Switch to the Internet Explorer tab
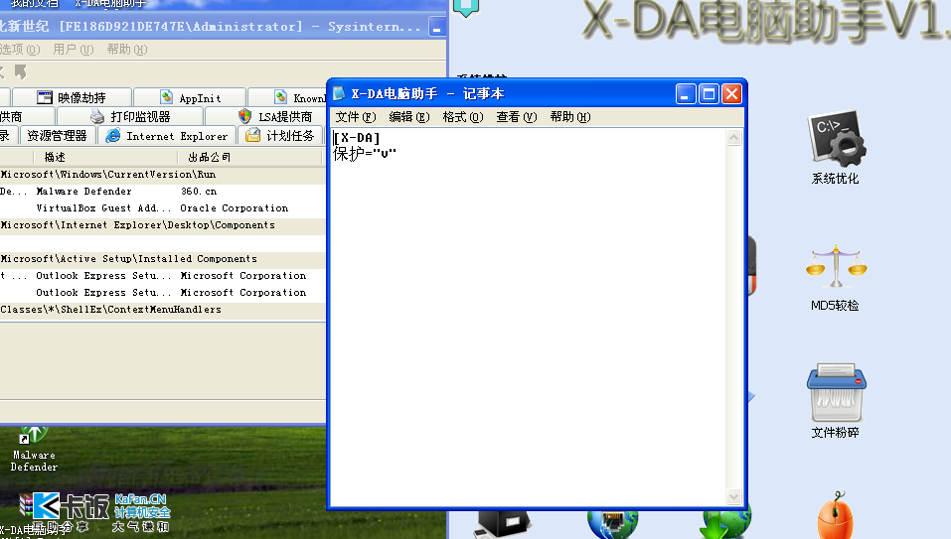The height and width of the screenshot is (539, 951). (167, 136)
